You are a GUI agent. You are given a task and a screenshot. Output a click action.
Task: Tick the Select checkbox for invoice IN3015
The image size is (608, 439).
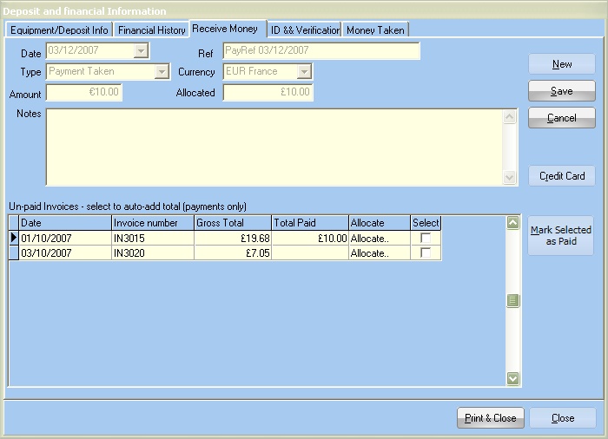[426, 238]
